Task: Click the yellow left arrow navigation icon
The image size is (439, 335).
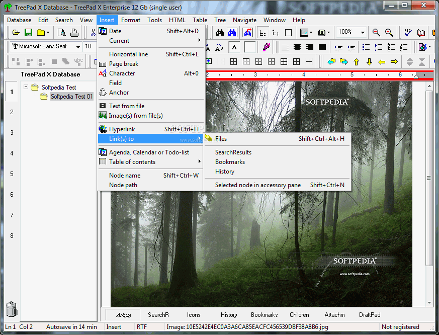Action: tap(382, 62)
